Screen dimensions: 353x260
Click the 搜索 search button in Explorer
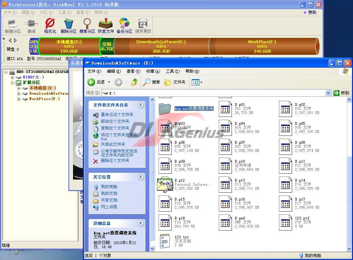[151, 82]
